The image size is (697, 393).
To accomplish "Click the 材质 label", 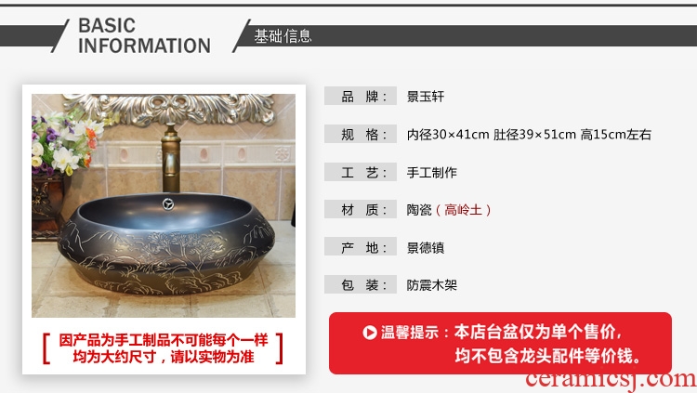I will [x=361, y=209].
